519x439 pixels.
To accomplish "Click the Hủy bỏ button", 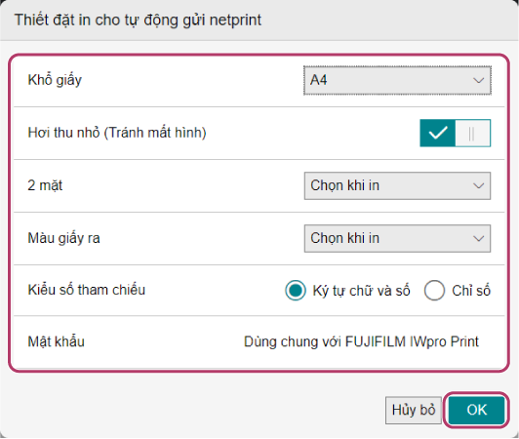I will [414, 410].
